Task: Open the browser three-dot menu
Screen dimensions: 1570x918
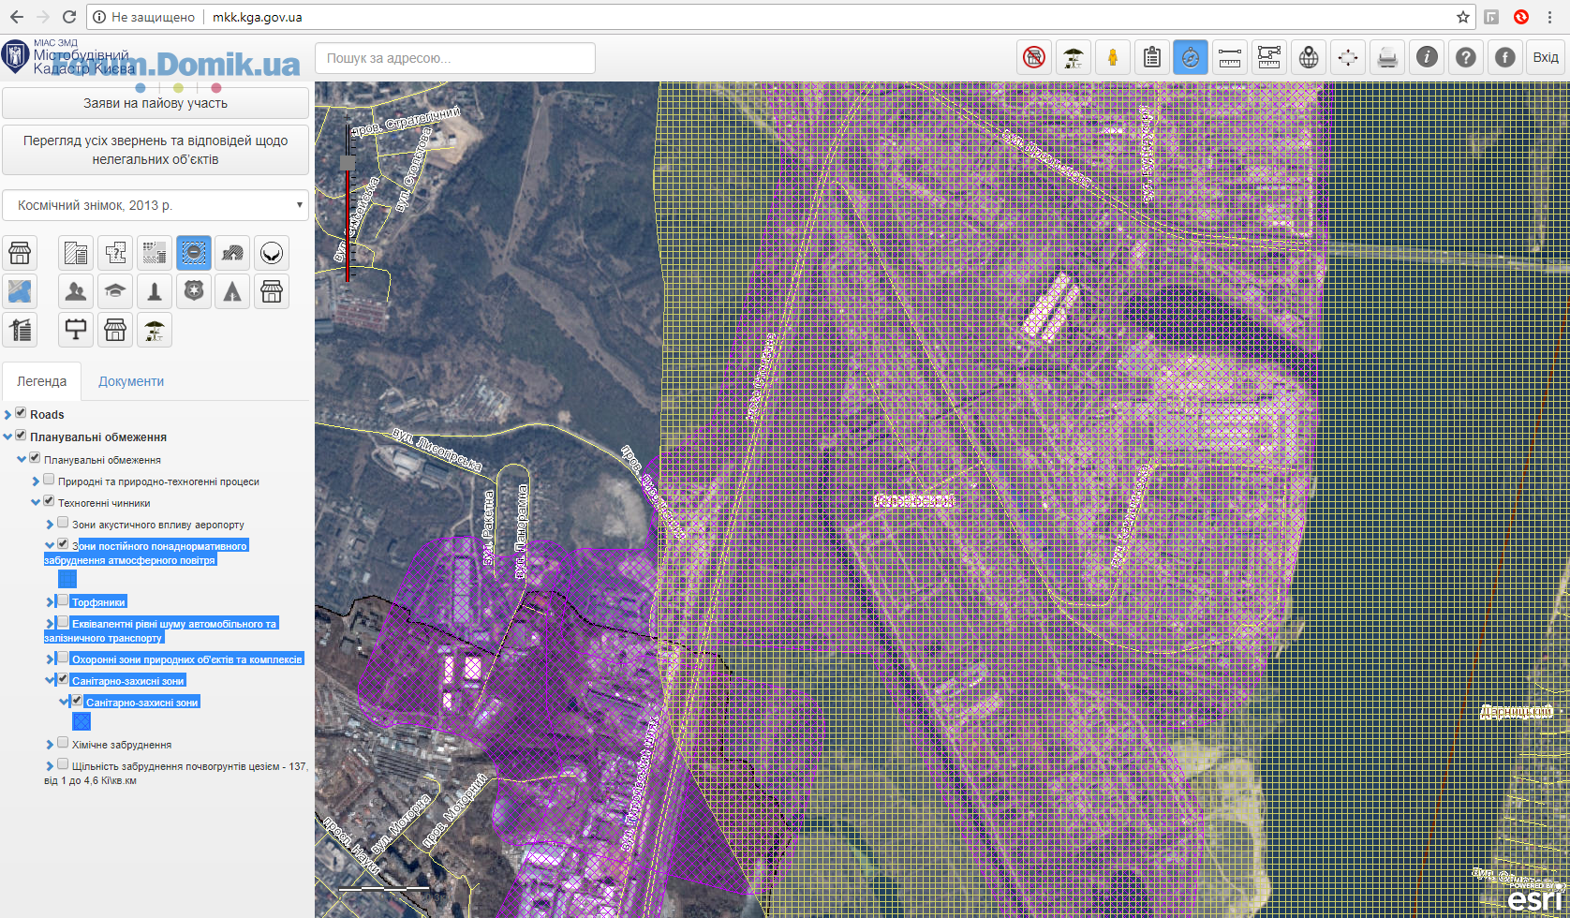Action: point(1550,17)
